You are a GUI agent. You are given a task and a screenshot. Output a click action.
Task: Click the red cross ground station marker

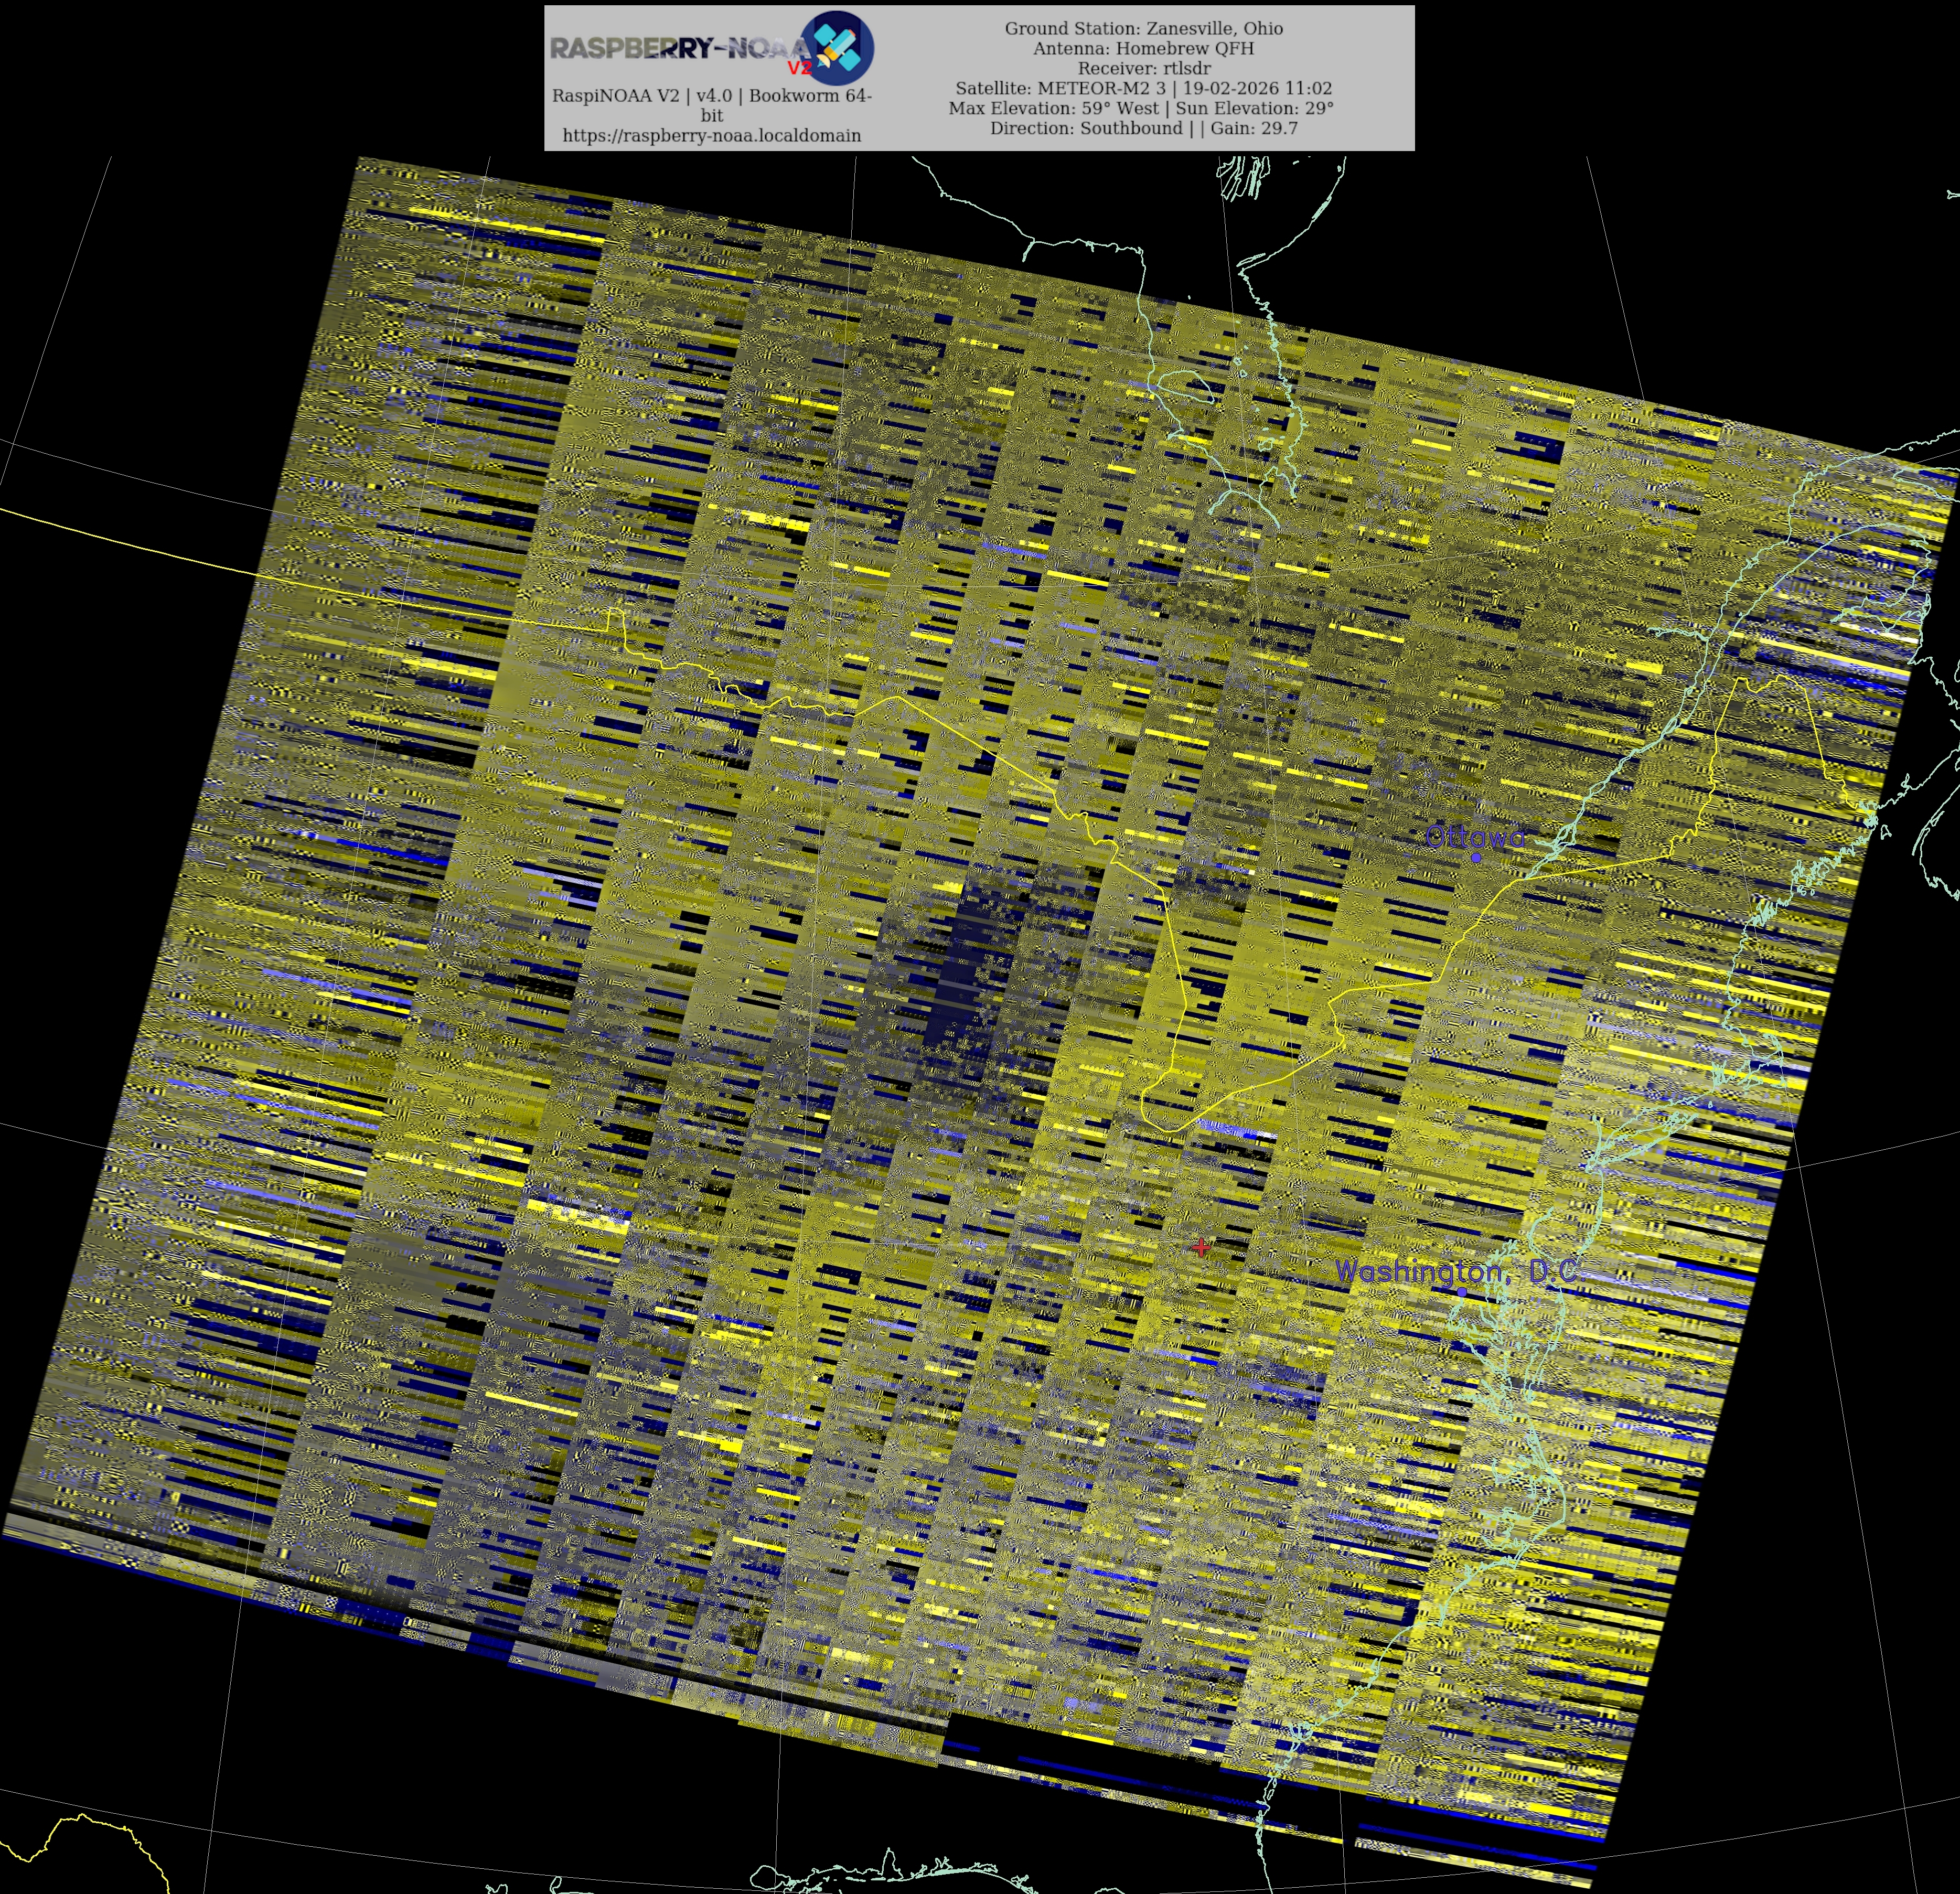pyautogui.click(x=1201, y=1247)
